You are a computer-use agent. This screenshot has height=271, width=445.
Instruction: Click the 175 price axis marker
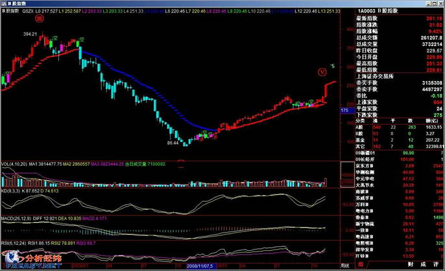pyautogui.click(x=348, y=110)
